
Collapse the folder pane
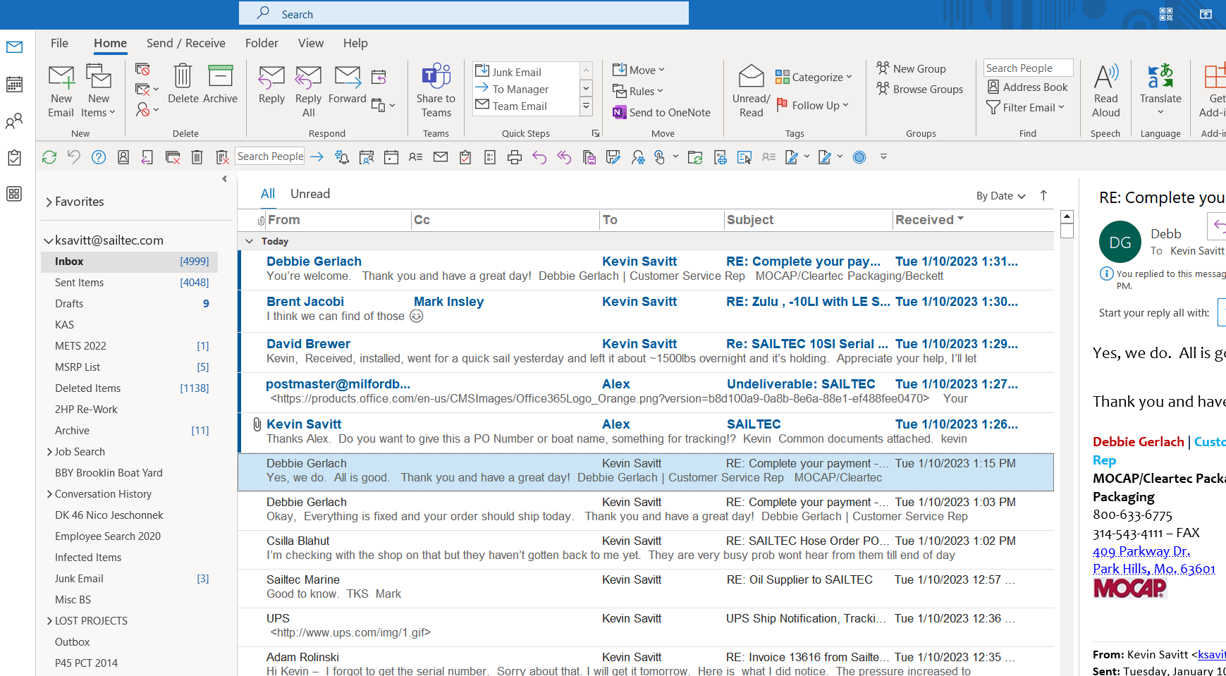click(224, 179)
